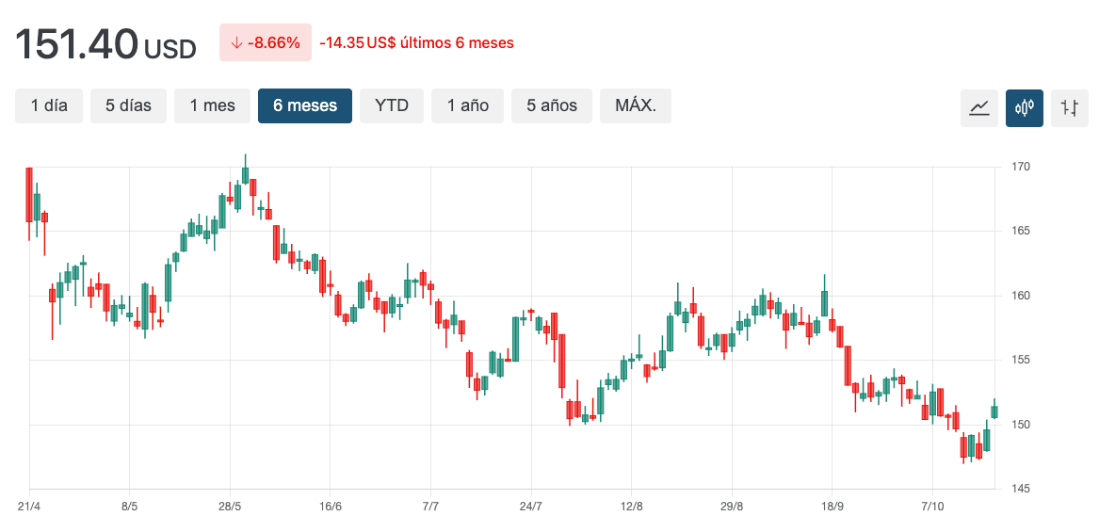Click the -8.66% change badge
The width and height of the screenshot is (1099, 532).
(266, 42)
